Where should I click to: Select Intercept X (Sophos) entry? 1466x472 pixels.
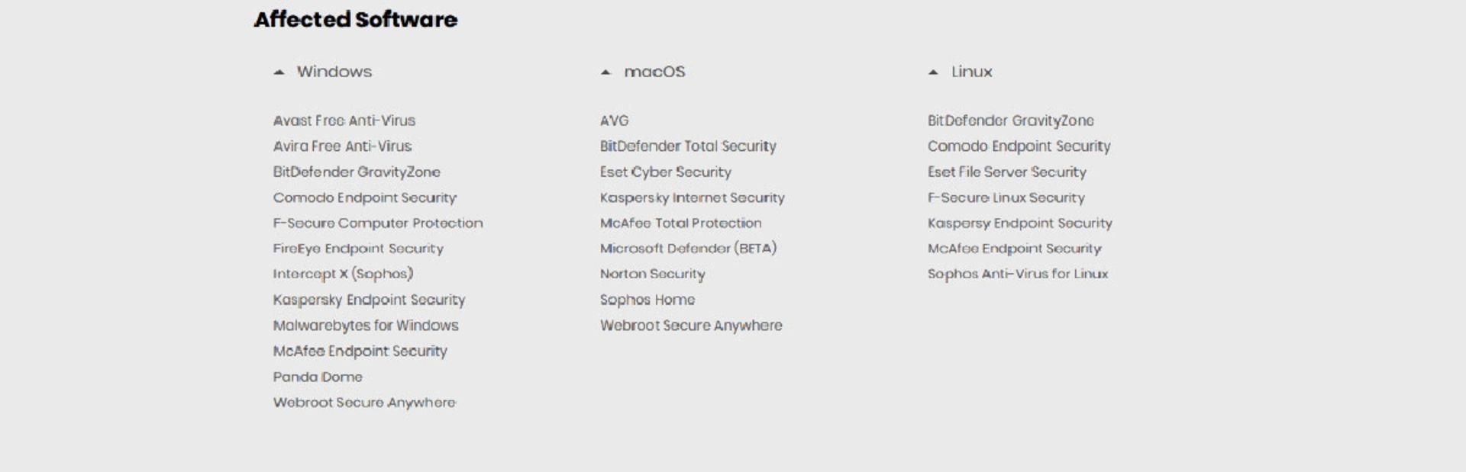click(343, 274)
